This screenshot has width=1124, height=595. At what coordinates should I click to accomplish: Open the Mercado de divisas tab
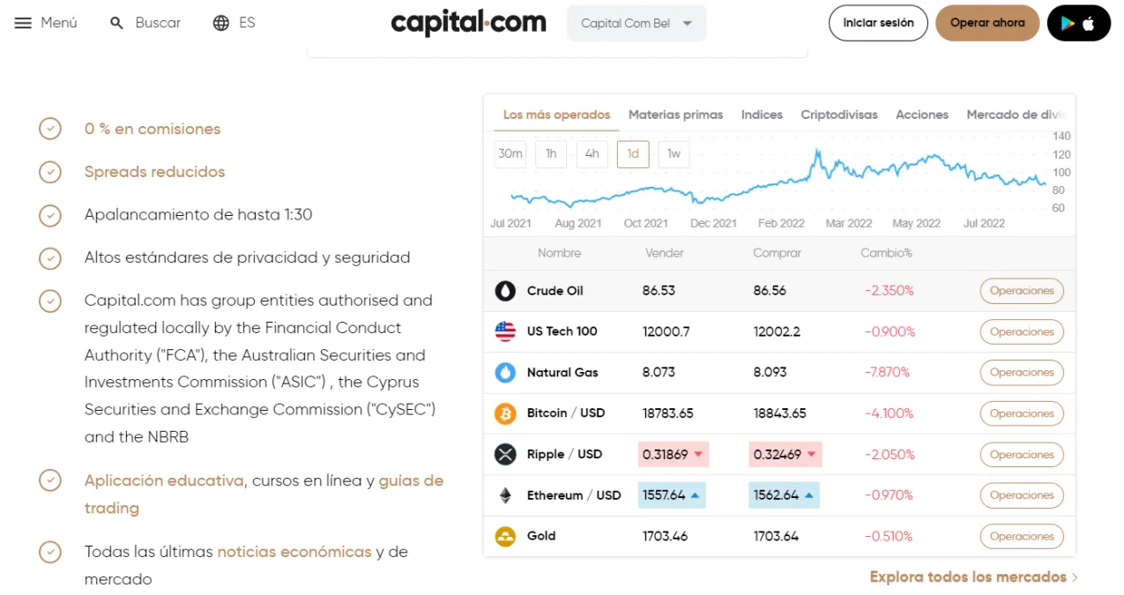(x=1016, y=115)
